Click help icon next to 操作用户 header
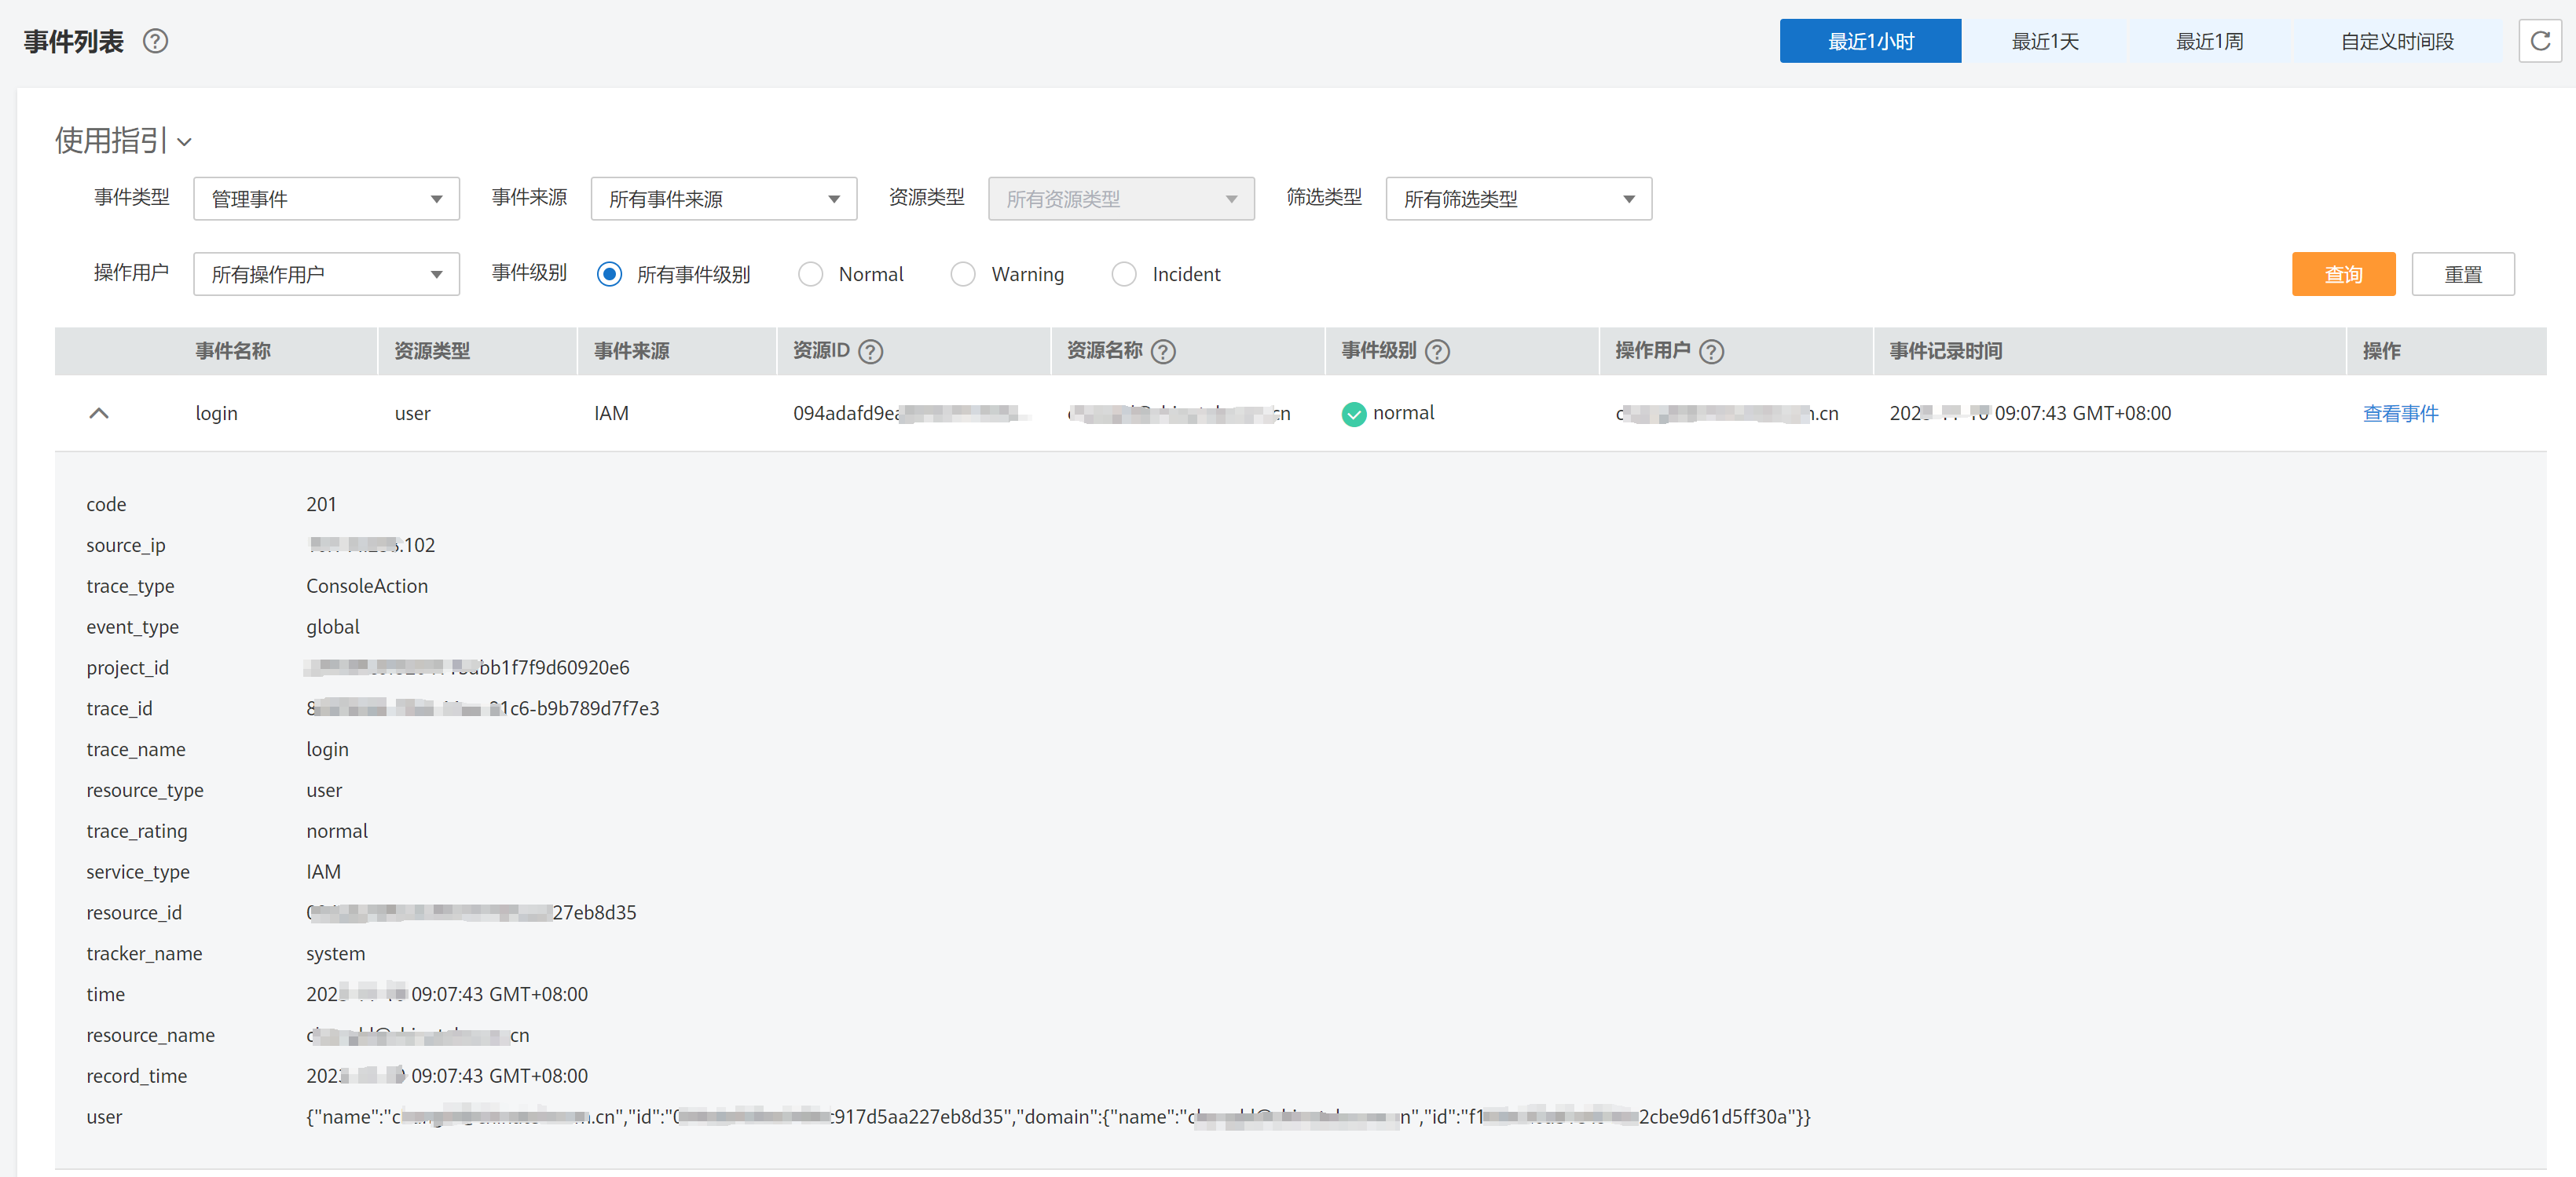 coord(1711,352)
